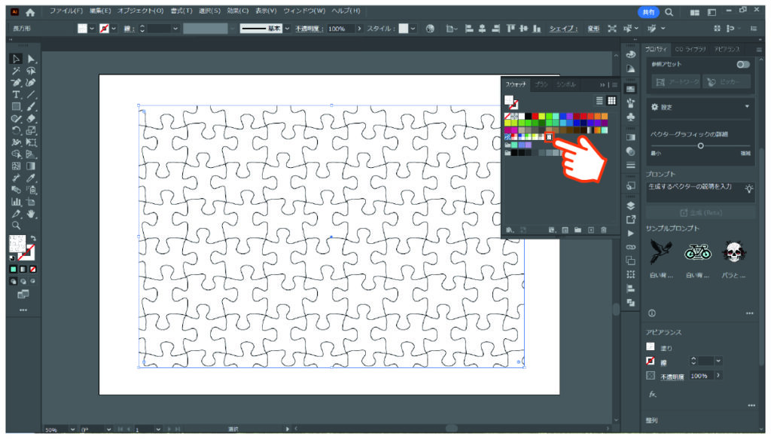
Task: Open the Appearance stroke weight dropdown
Action: (x=718, y=361)
